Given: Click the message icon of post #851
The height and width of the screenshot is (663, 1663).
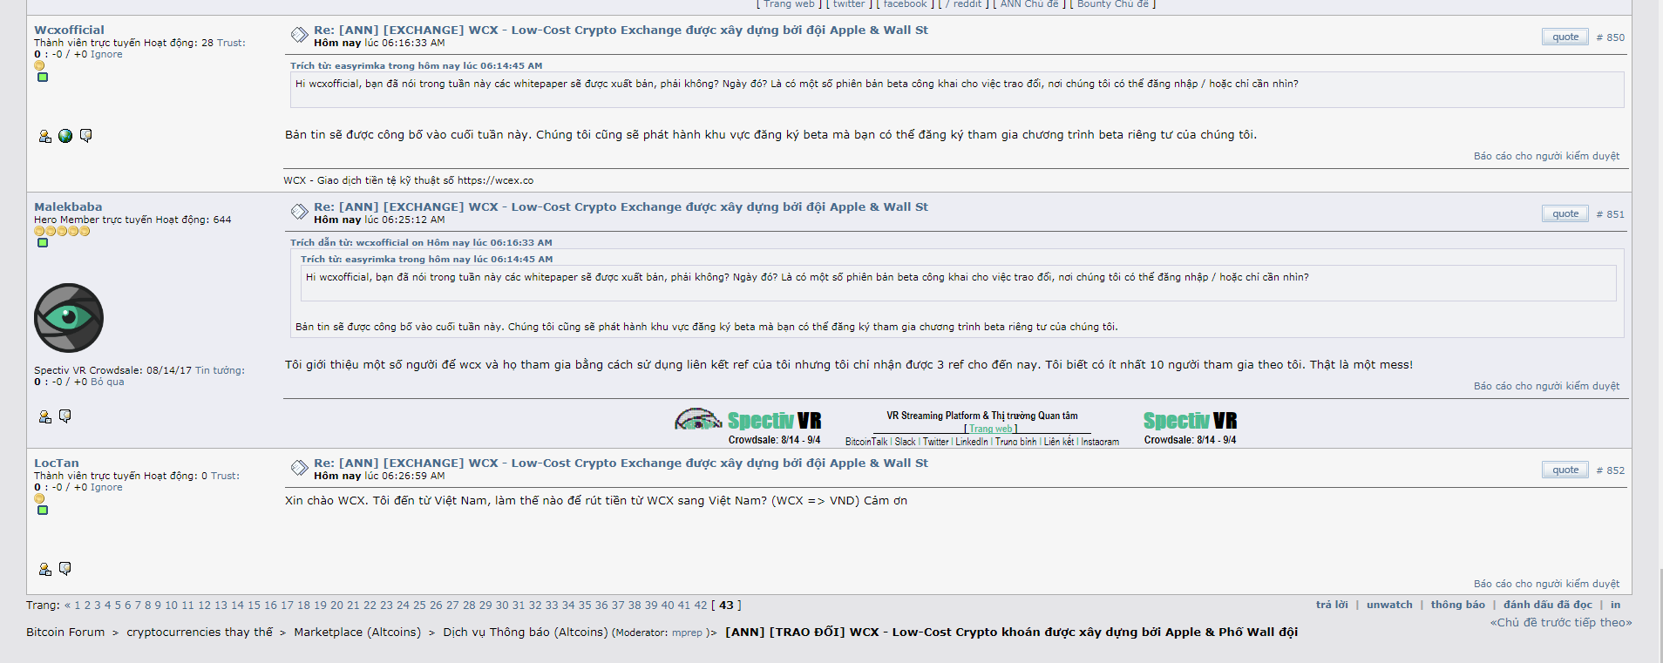Looking at the screenshot, I should pyautogui.click(x=299, y=212).
